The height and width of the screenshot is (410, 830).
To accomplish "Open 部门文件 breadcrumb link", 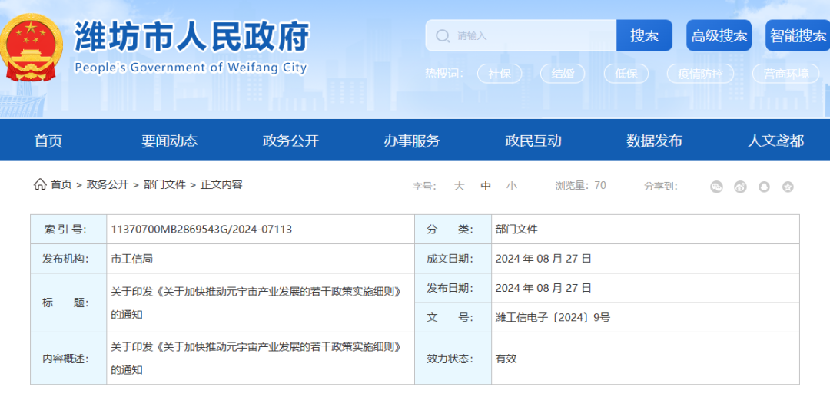I will (164, 184).
